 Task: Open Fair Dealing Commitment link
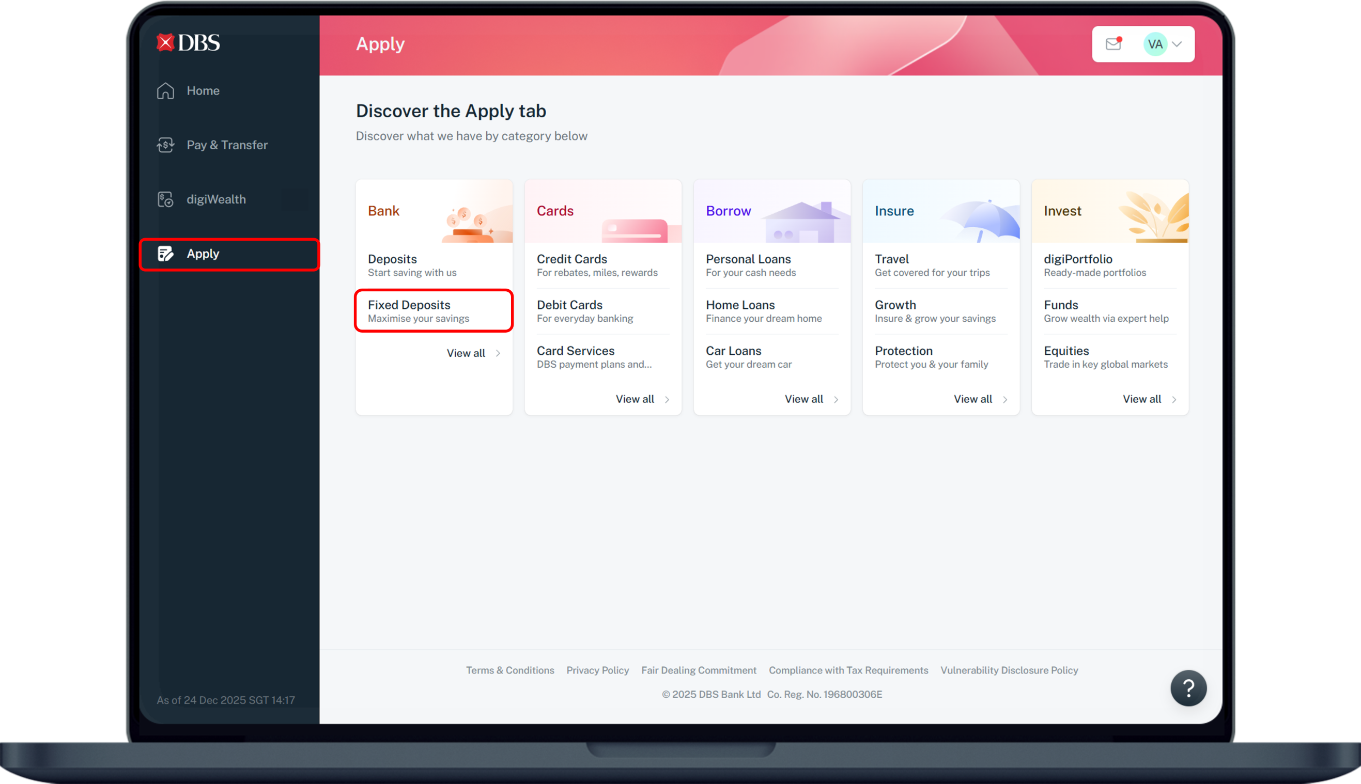699,670
